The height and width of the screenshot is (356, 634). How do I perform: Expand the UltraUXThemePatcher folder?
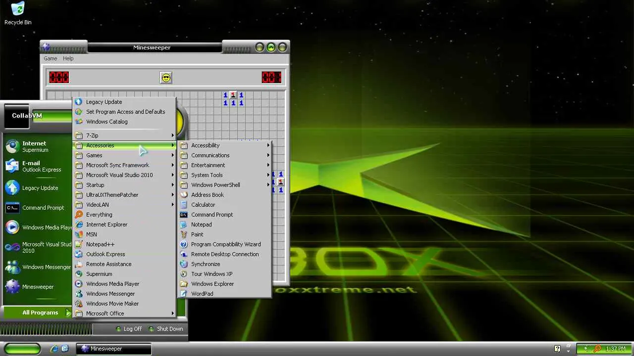coord(124,195)
